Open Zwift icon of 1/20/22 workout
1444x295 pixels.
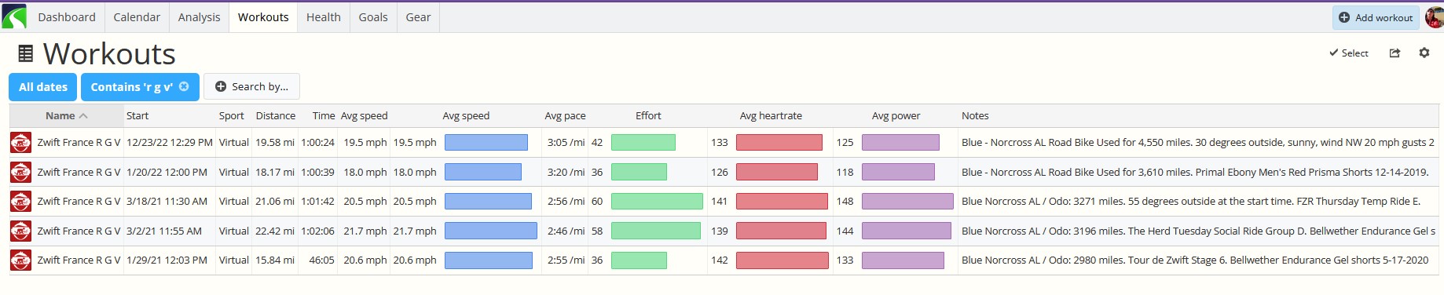[x=20, y=172]
